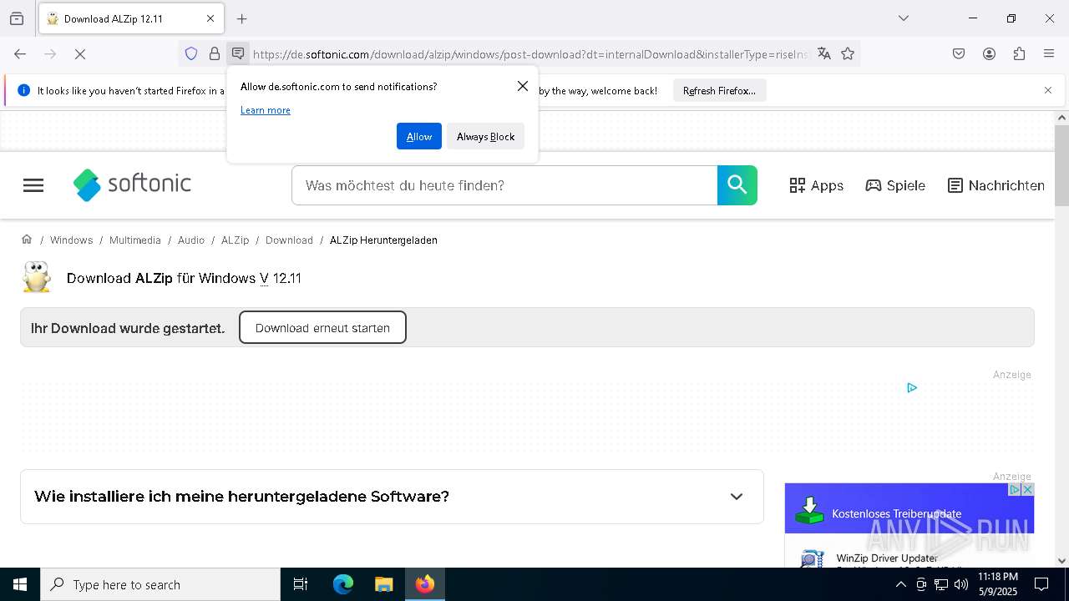
Task: Go to Softonic homepage via the logo
Action: pos(132,184)
